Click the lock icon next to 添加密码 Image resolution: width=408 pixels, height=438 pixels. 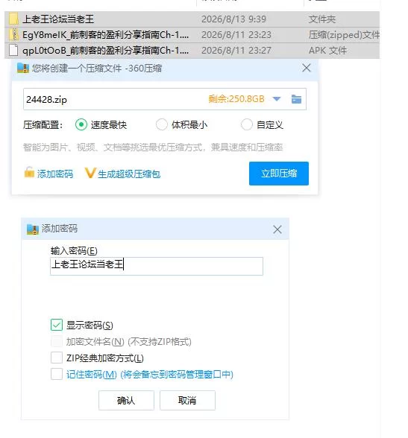coord(29,173)
